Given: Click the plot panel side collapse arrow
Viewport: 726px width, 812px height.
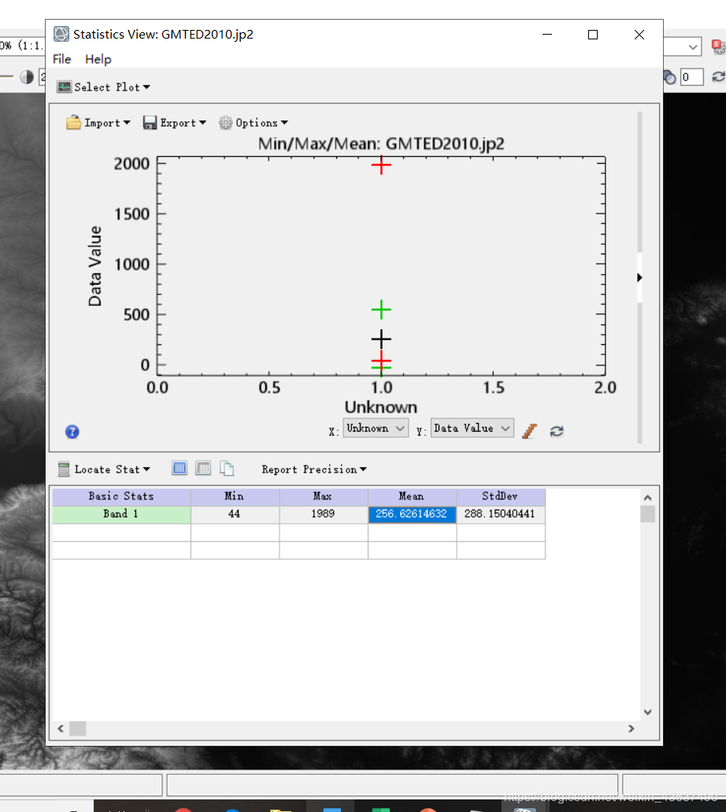Looking at the screenshot, I should point(639,277).
